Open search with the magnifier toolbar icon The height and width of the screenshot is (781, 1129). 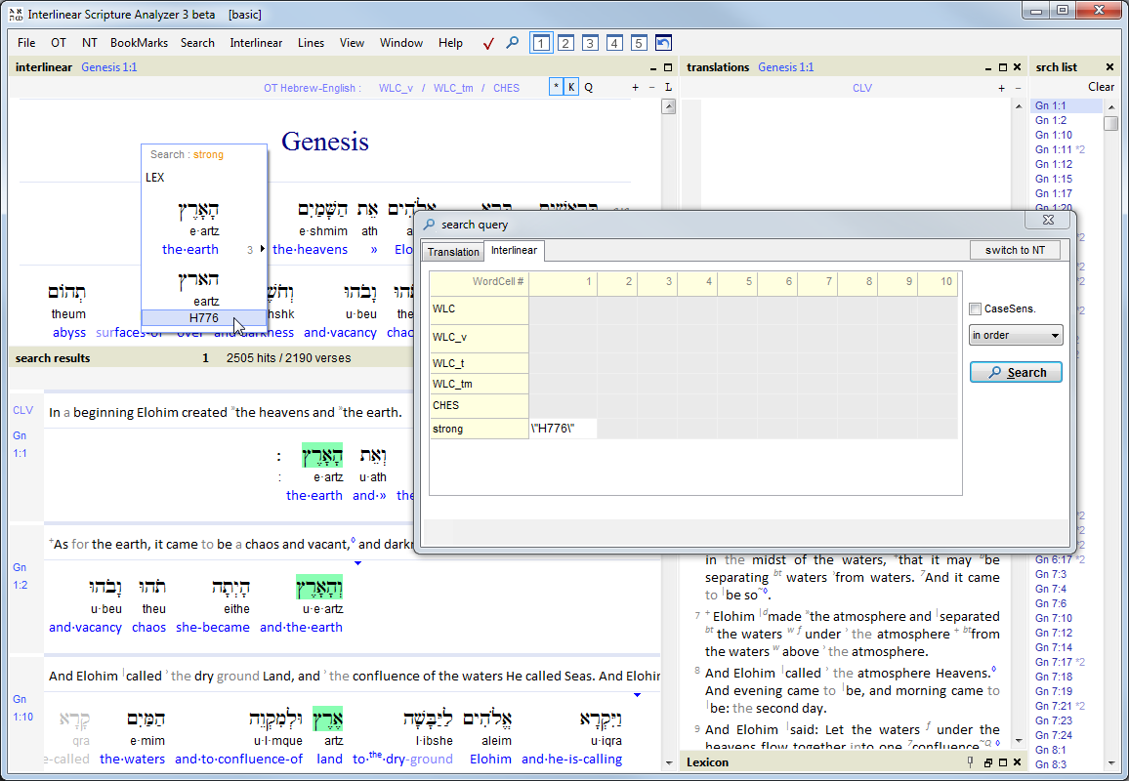pyautogui.click(x=512, y=43)
